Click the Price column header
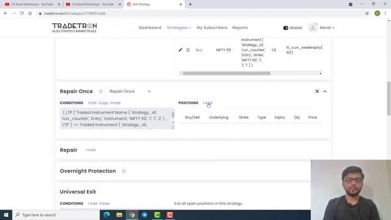This screenshot has height=220, width=391. [312, 117]
